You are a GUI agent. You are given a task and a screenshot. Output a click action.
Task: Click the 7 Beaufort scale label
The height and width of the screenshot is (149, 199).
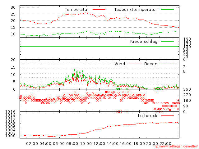[184, 66]
